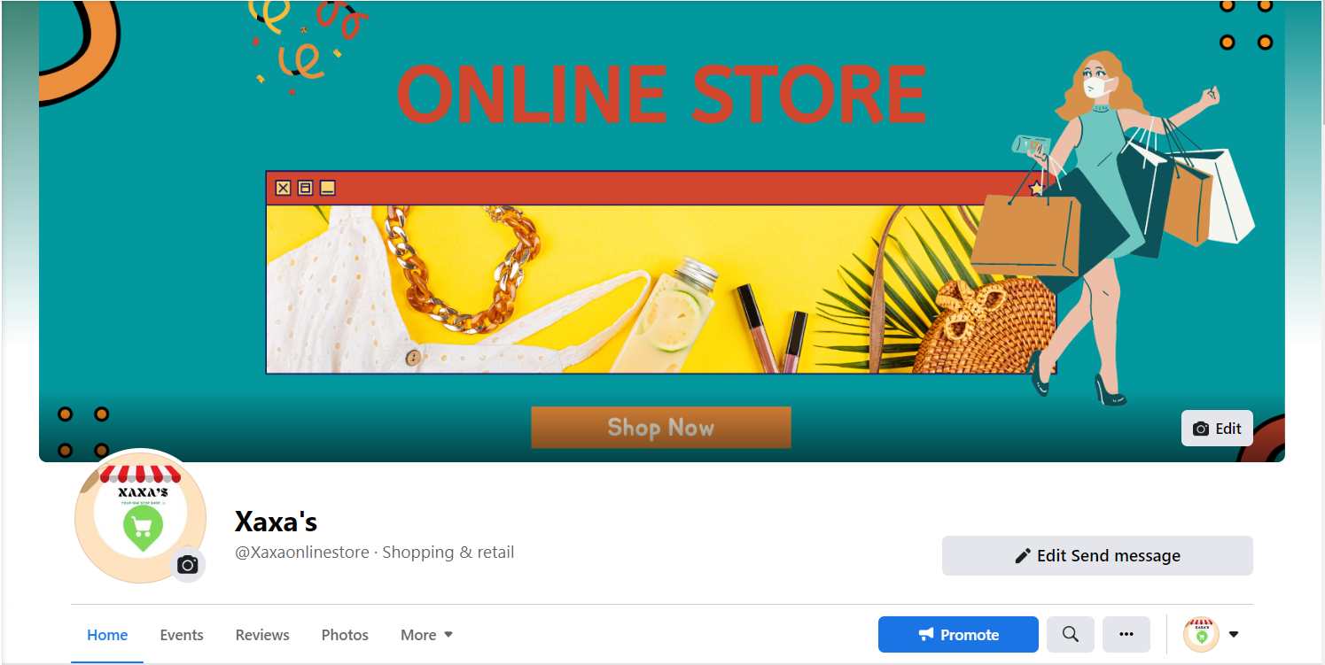Click the small page avatar icon
The height and width of the screenshot is (665, 1325).
(1202, 634)
